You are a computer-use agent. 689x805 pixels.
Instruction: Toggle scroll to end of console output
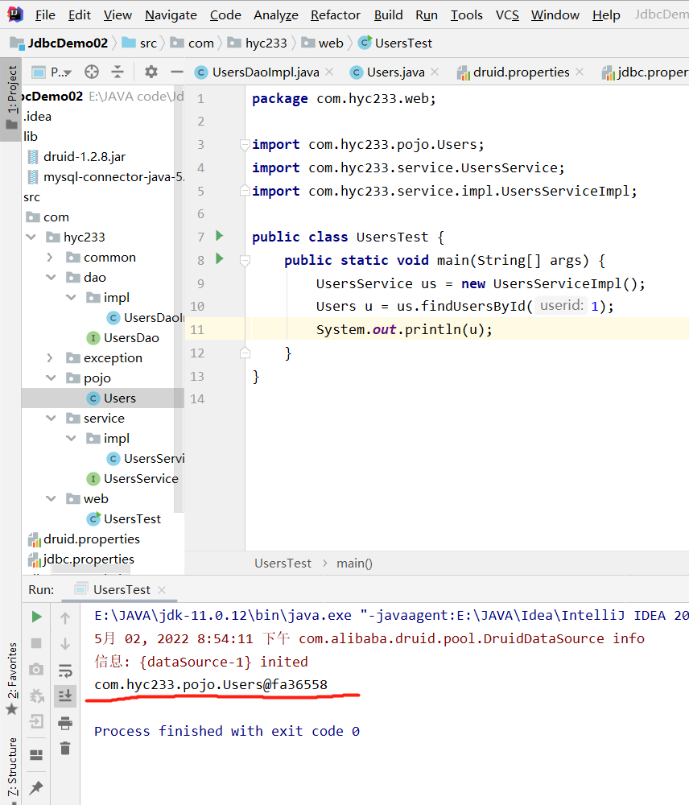click(65, 696)
